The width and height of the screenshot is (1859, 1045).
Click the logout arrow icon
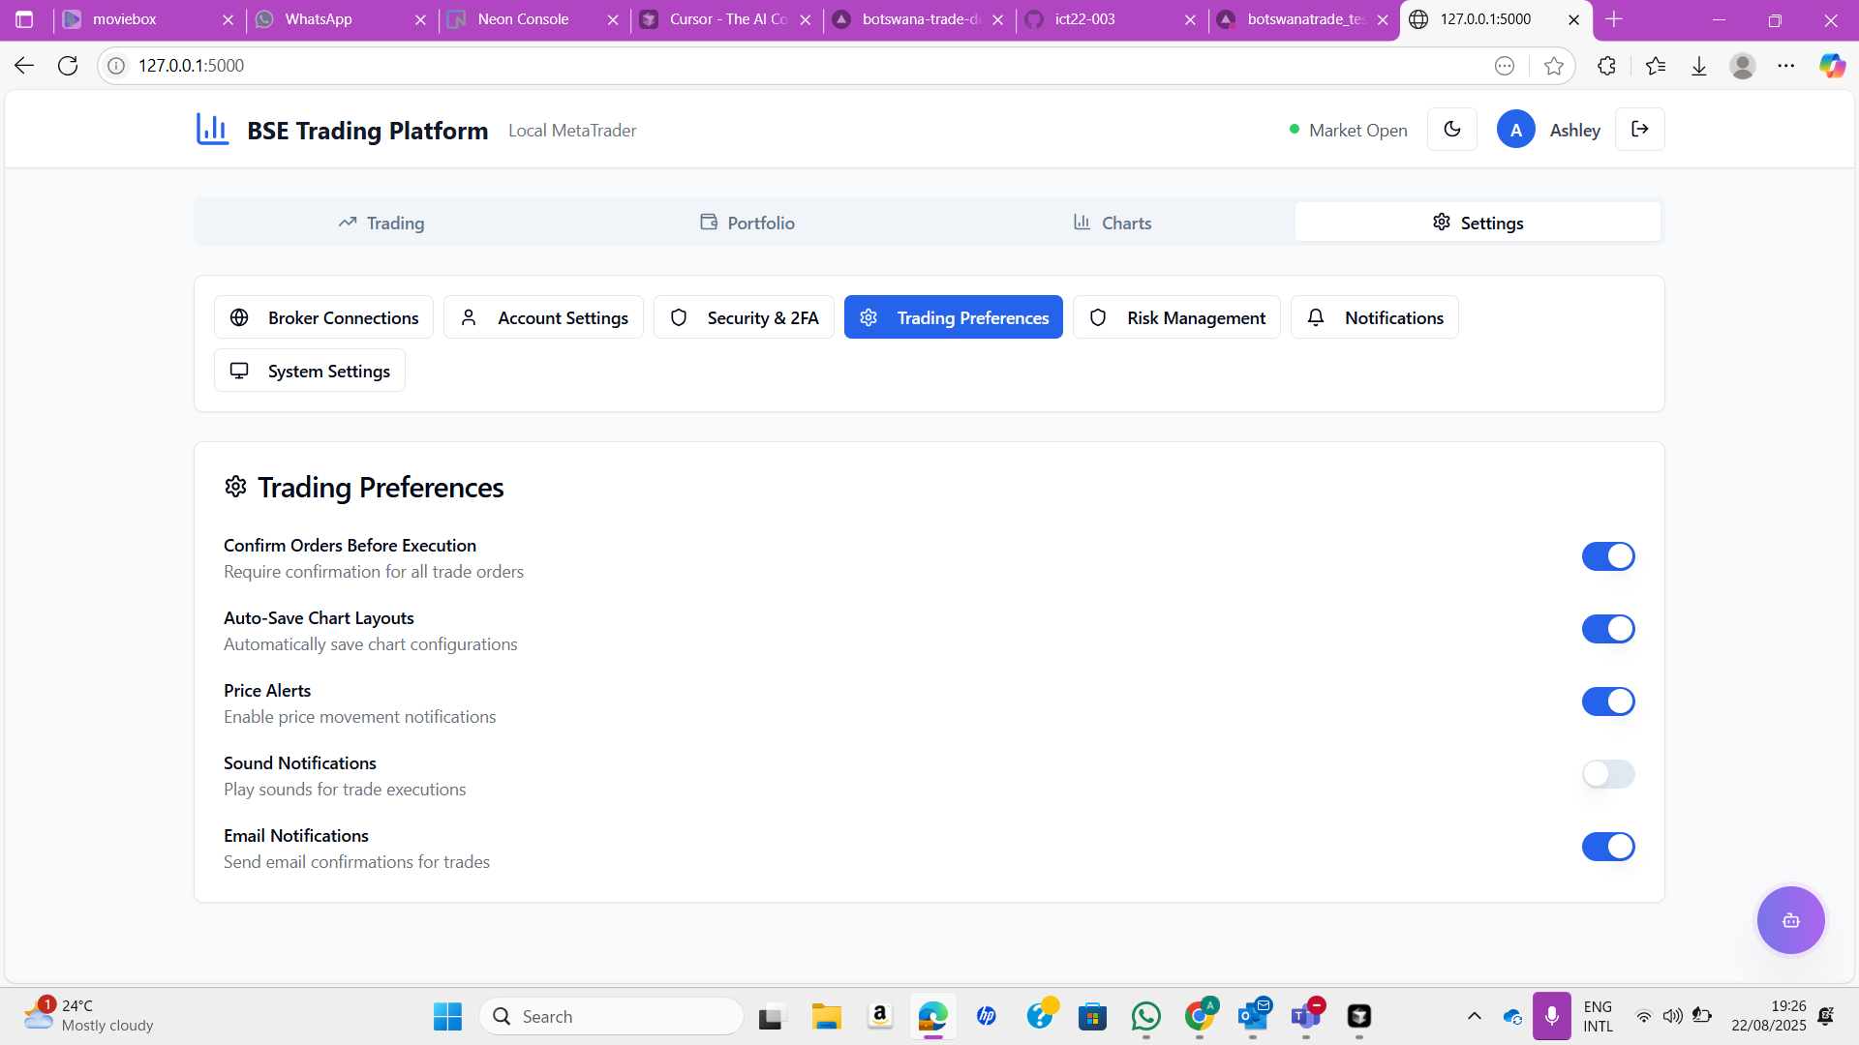point(1639,130)
